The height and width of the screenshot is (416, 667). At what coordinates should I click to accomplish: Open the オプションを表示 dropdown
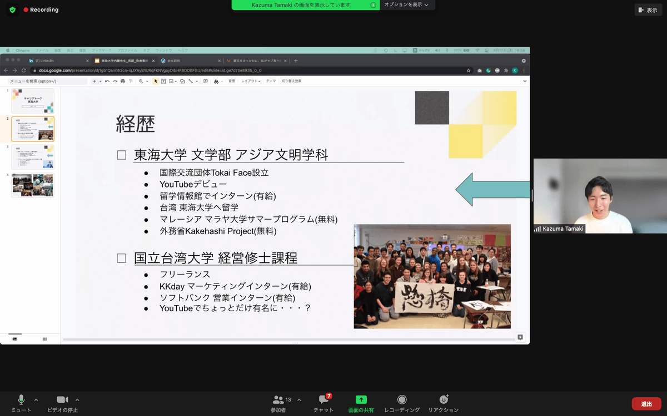click(406, 5)
